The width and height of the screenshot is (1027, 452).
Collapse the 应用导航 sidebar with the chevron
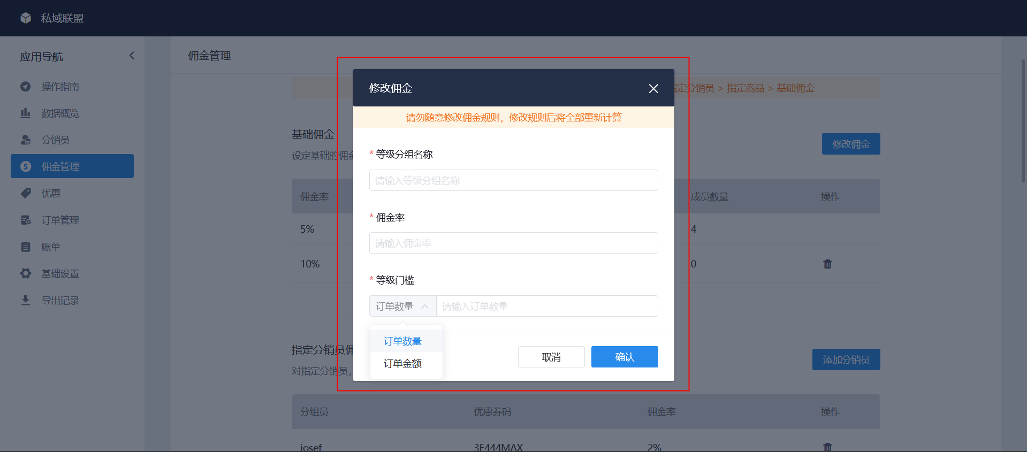[132, 56]
